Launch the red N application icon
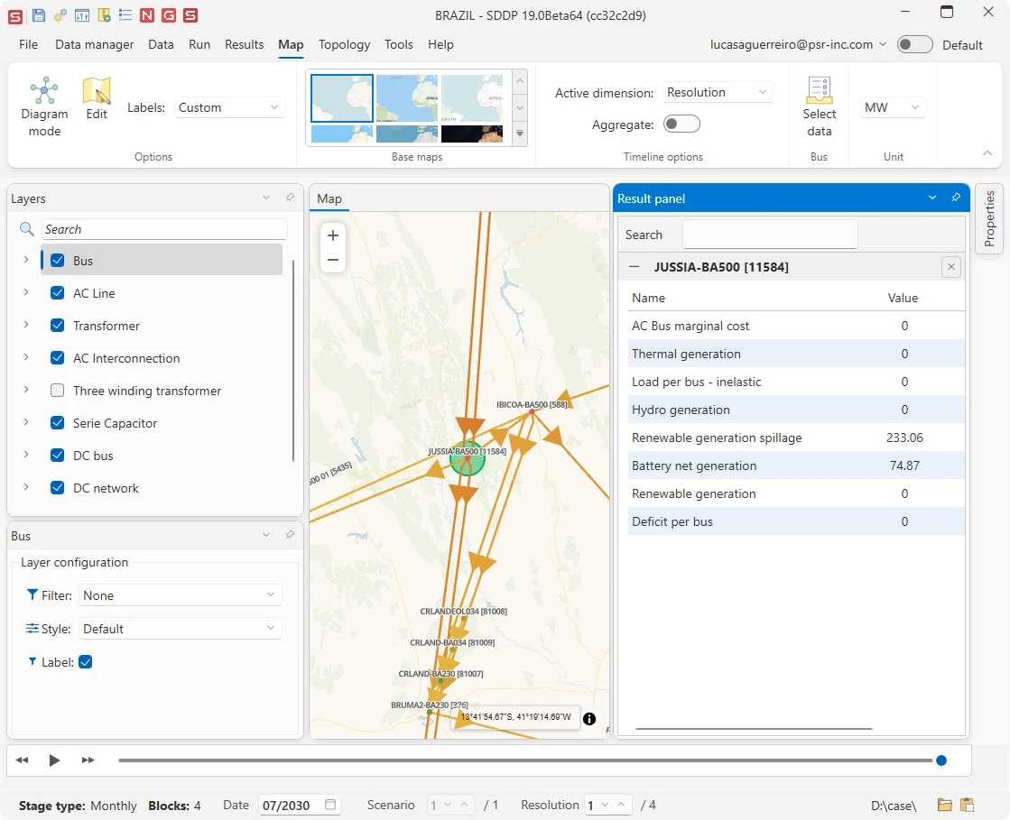This screenshot has height=820, width=1010. tap(147, 15)
